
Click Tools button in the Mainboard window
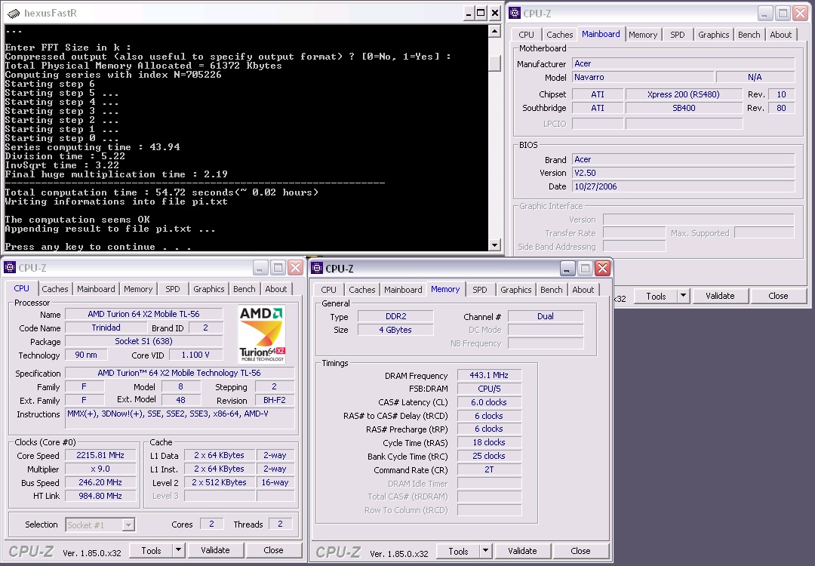(x=656, y=296)
